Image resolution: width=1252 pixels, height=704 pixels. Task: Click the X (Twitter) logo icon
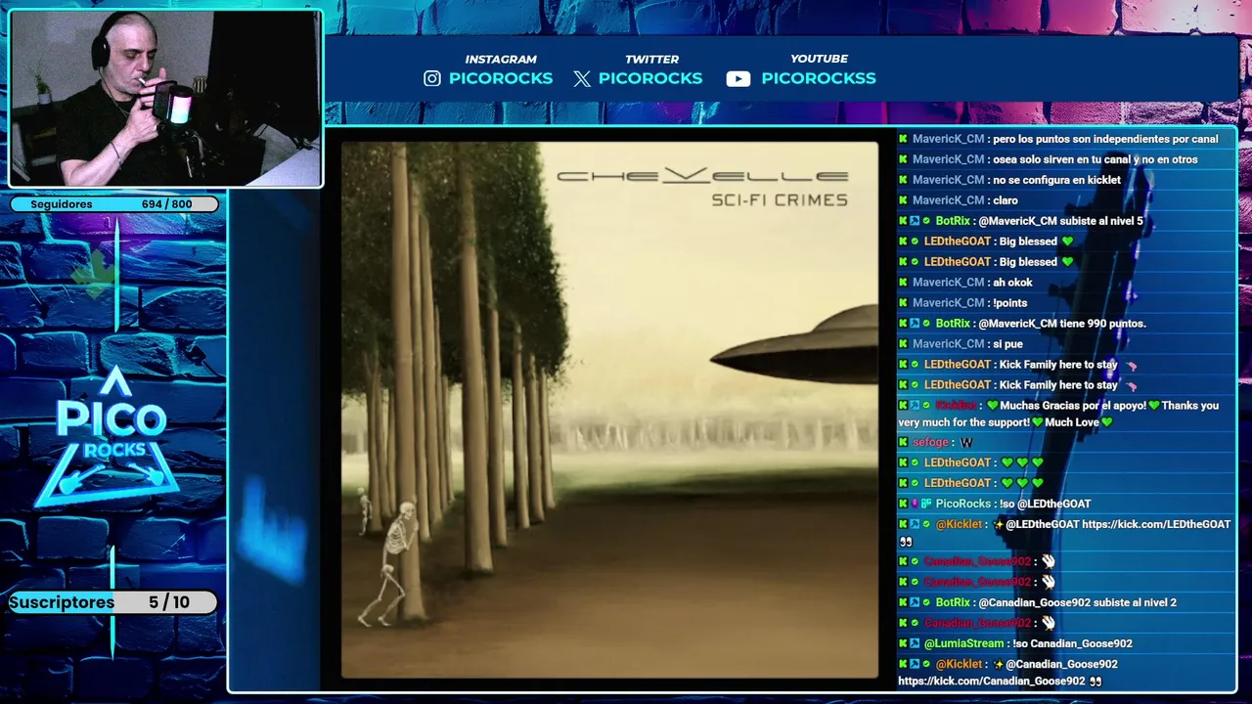(582, 79)
